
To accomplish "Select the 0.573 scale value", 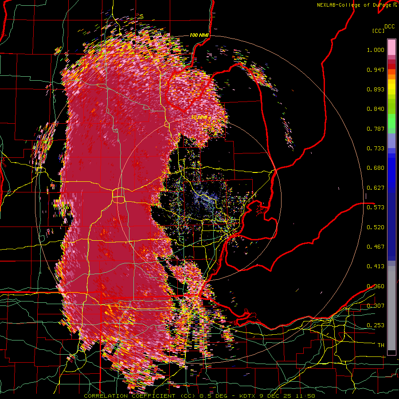I will pyautogui.click(x=376, y=207).
